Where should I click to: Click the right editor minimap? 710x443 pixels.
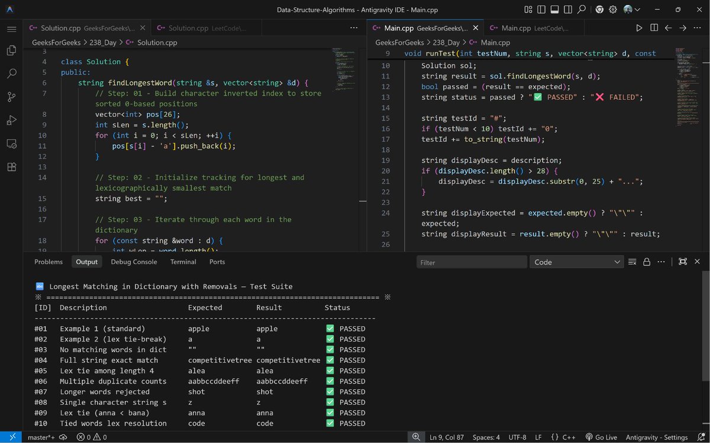tap(688, 89)
